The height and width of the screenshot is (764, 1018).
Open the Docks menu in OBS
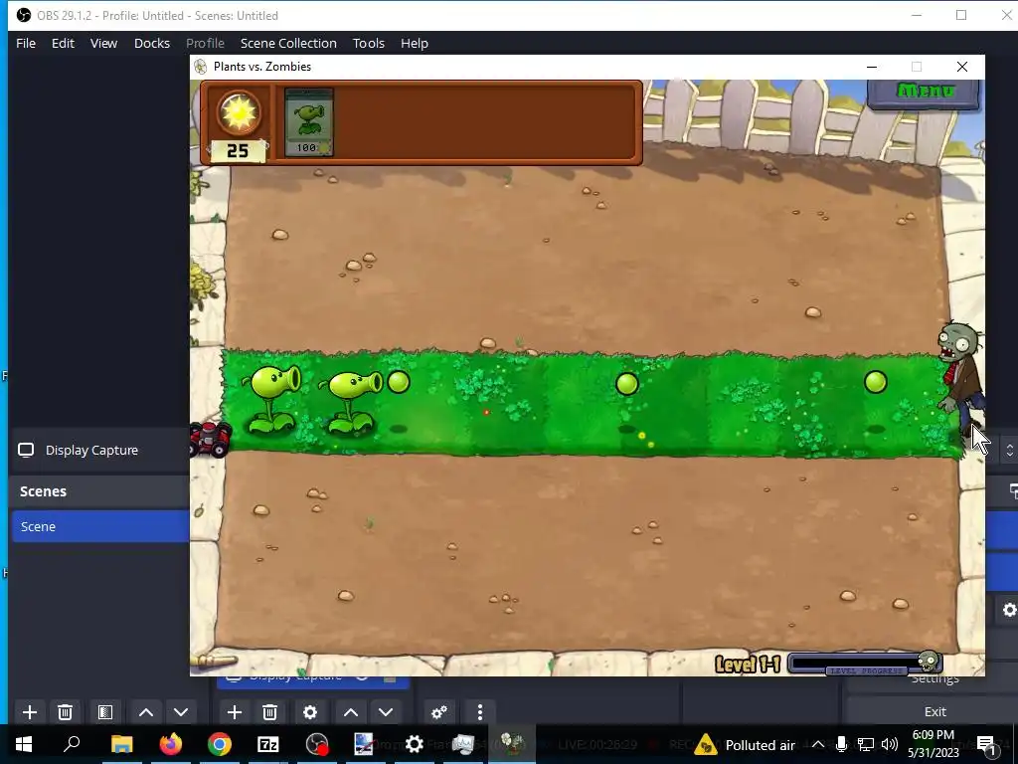point(152,43)
